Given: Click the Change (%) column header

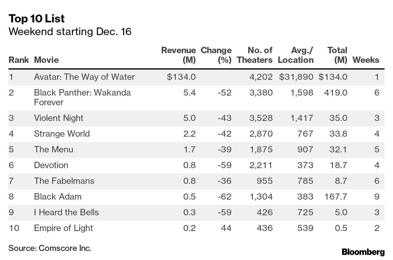Looking at the screenshot, I should pos(216,55).
